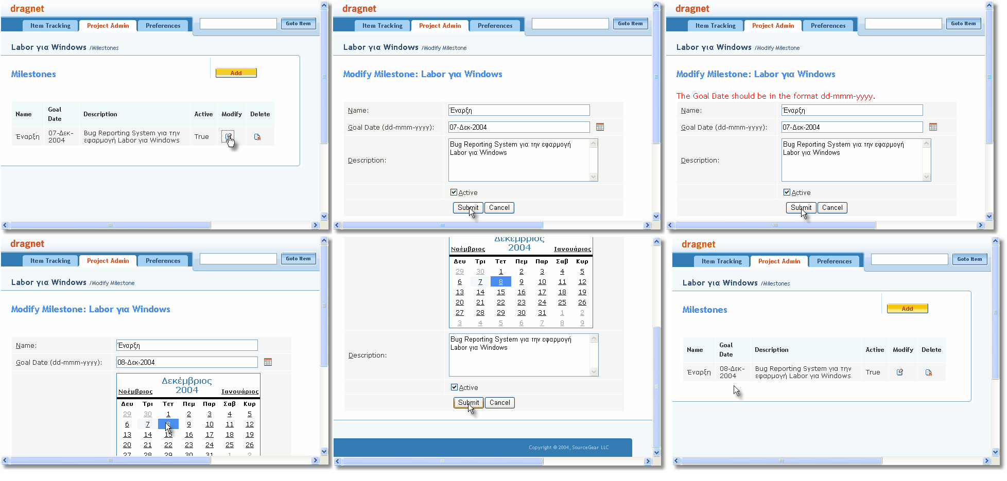Go to Νοέμβριος in the bottom-middle calendar
The width and height of the screenshot is (1007, 481).
pos(468,249)
